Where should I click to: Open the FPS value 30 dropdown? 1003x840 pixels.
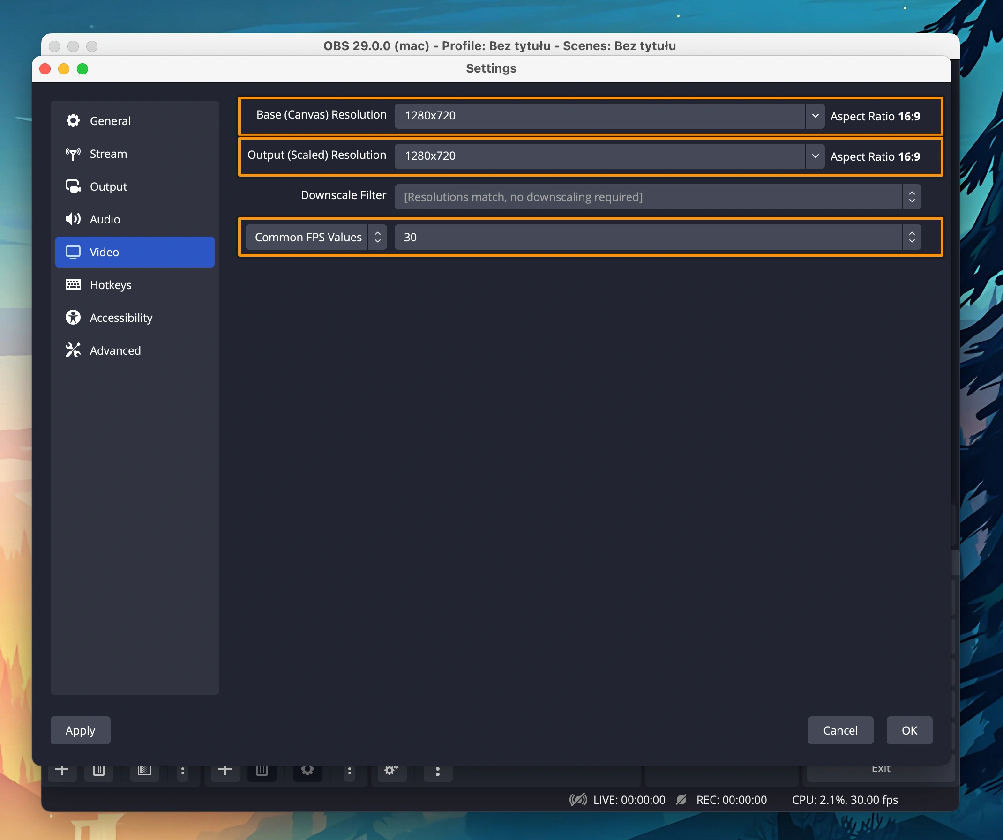point(657,238)
